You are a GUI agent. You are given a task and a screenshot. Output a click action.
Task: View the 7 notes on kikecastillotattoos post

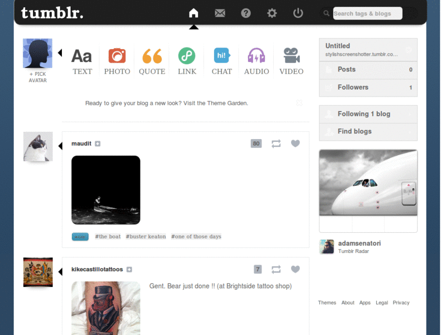click(x=258, y=269)
